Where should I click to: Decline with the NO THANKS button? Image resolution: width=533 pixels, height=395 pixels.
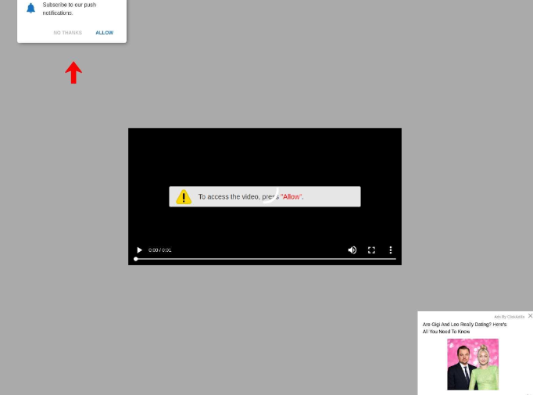[67, 33]
